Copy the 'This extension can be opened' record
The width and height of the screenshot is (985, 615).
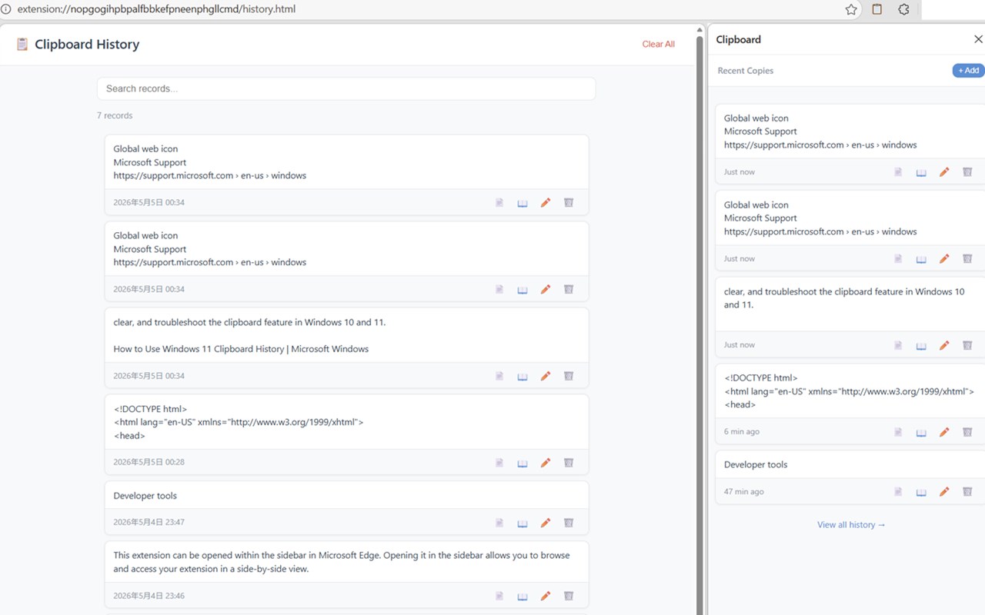point(499,596)
